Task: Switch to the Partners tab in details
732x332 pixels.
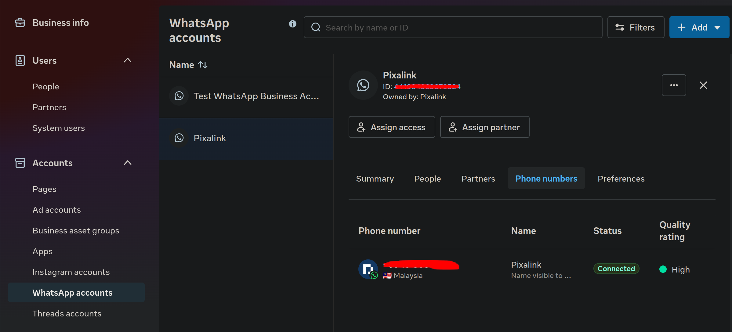Action: click(x=478, y=179)
